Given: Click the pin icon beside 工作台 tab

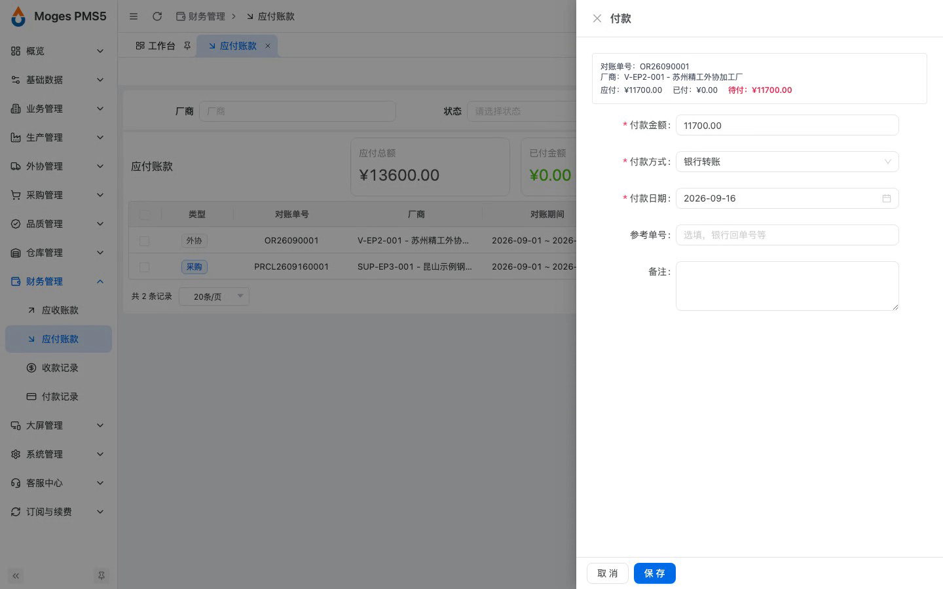Looking at the screenshot, I should tap(187, 46).
